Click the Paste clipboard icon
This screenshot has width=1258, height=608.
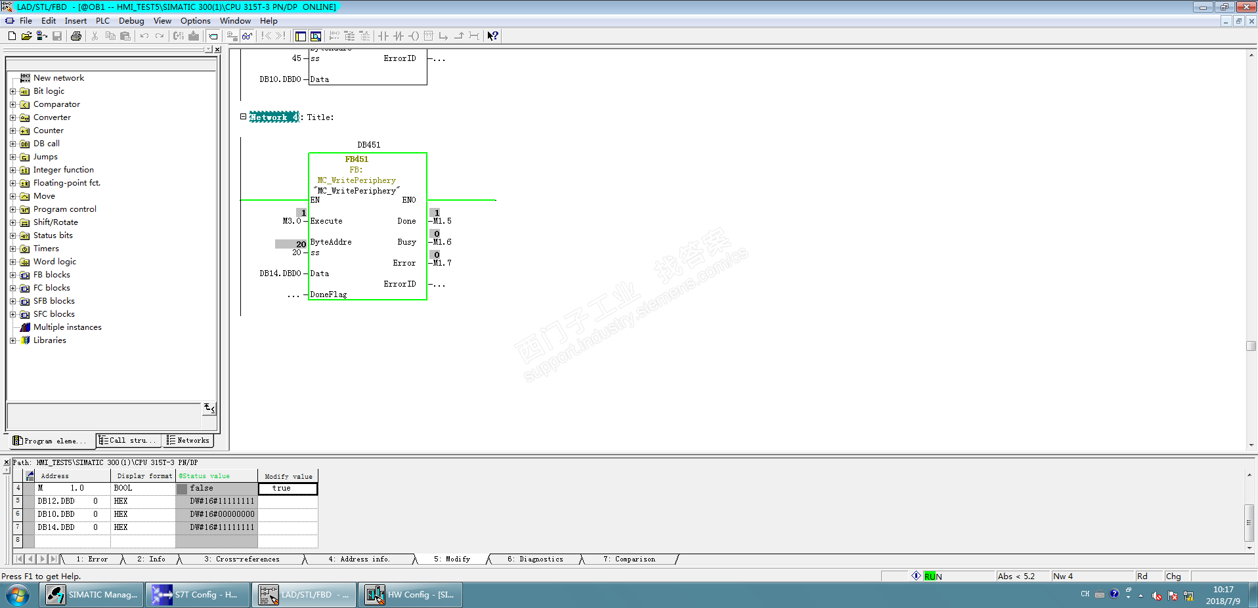click(125, 36)
